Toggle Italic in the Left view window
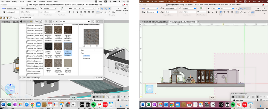The image size is (268, 109). pyautogui.click(x=213, y=12)
